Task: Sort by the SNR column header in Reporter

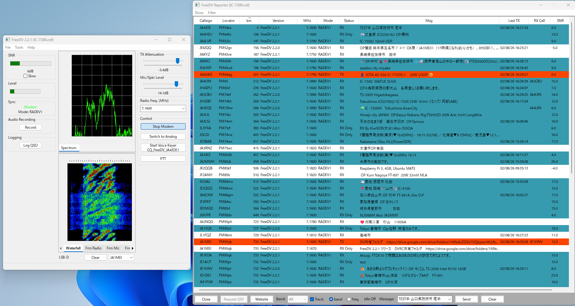Action: click(x=560, y=21)
